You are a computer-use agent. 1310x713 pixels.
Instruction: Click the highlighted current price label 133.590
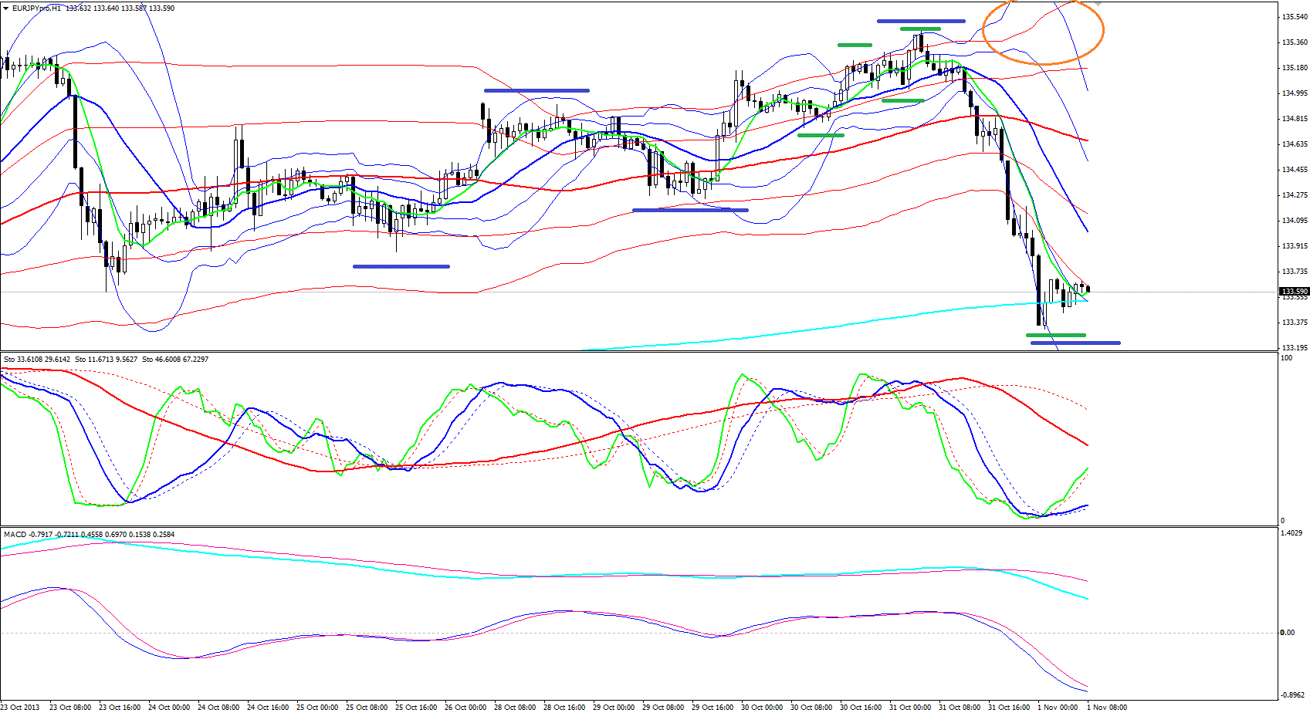(x=1294, y=292)
